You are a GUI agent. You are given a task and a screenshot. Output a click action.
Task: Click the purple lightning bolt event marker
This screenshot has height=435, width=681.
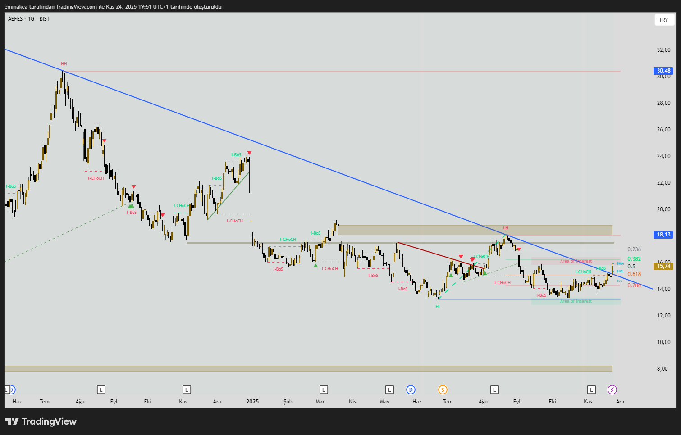point(612,390)
